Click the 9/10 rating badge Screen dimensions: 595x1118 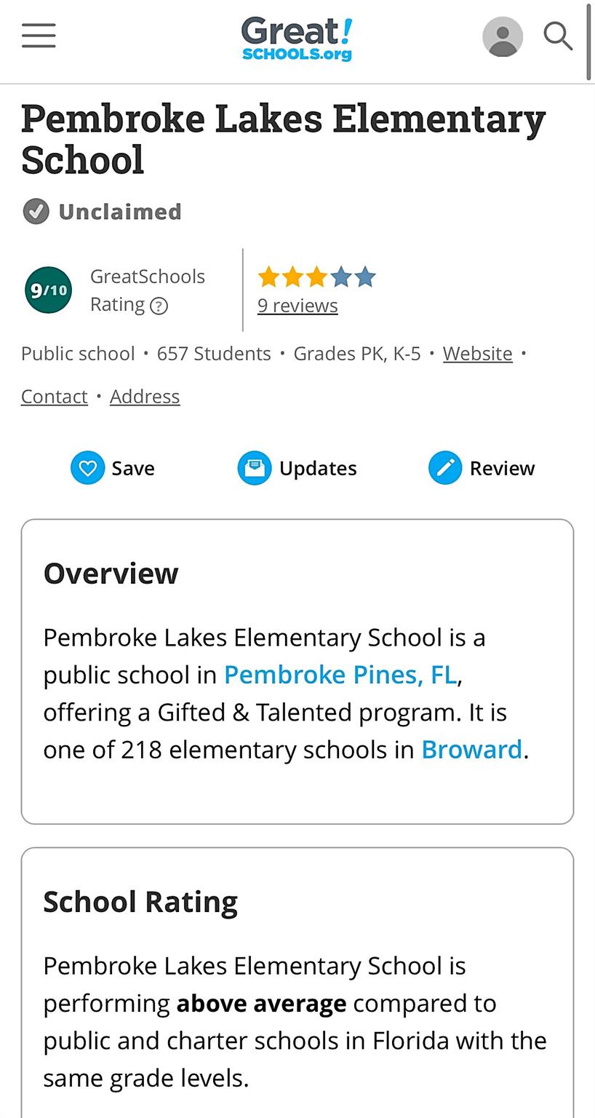point(49,290)
